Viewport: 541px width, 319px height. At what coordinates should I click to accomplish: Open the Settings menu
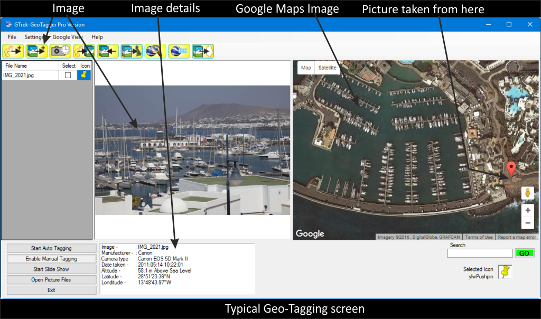click(x=34, y=37)
